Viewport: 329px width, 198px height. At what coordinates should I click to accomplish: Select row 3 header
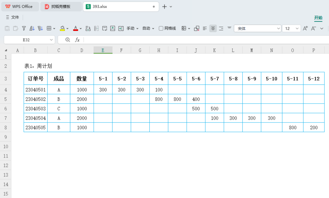click(6, 78)
